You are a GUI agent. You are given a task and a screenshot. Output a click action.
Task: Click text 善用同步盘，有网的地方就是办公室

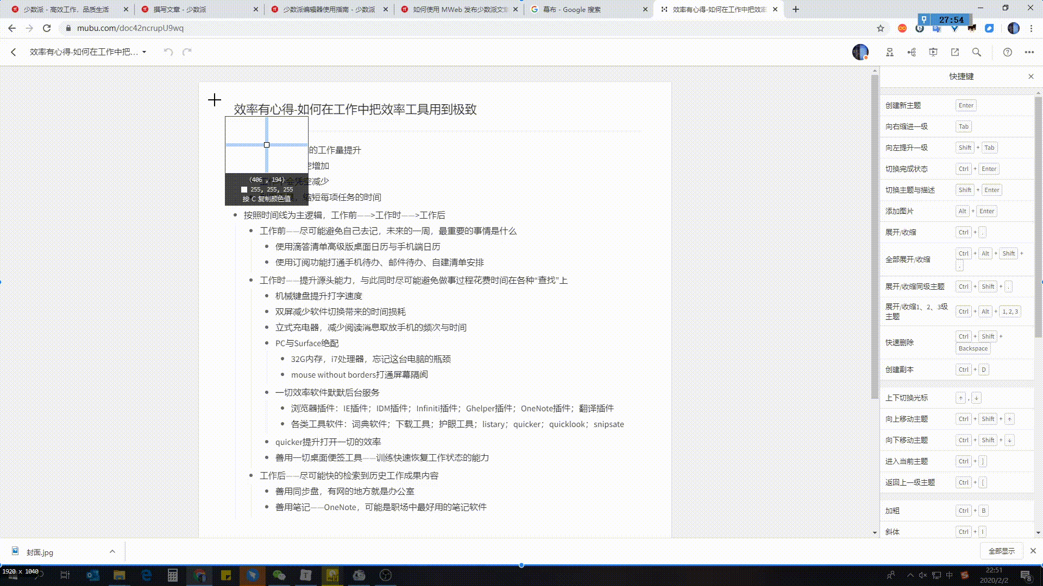tap(344, 492)
